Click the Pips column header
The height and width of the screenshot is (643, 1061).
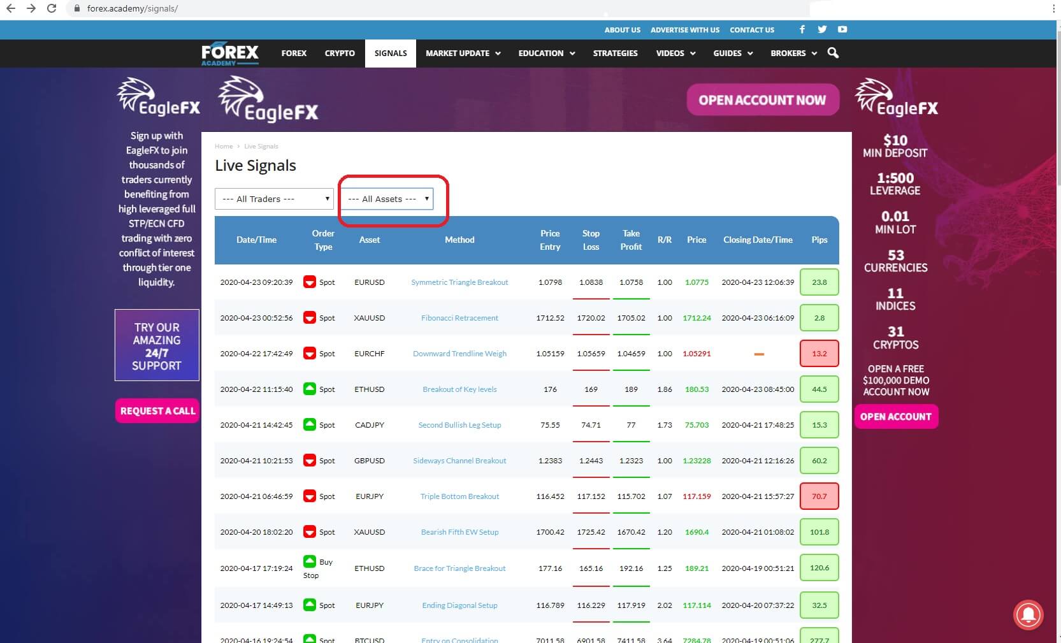pos(819,240)
